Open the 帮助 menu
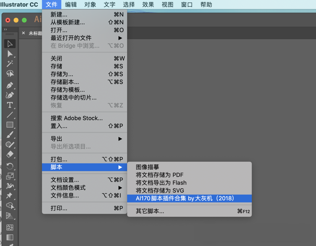Image resolution: width=316 pixels, height=246 pixels. (x=206, y=4)
